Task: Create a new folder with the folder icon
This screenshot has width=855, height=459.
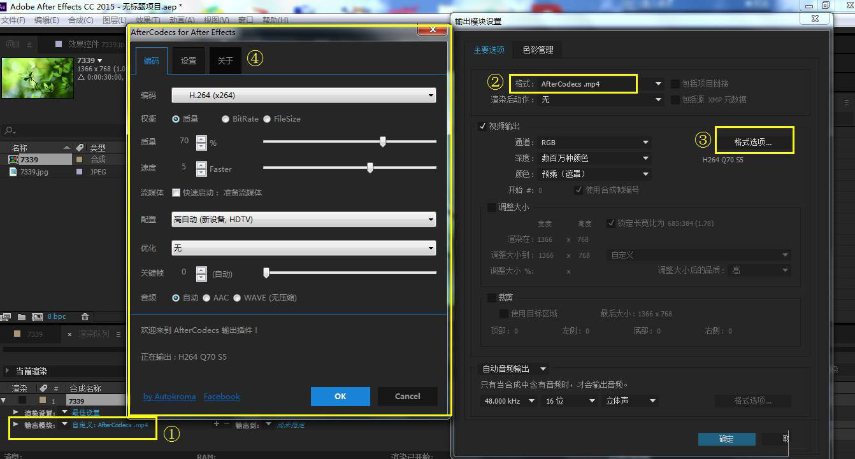Action: pyautogui.click(x=22, y=316)
